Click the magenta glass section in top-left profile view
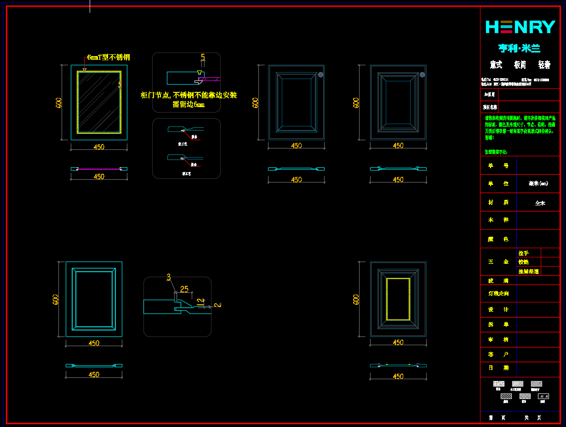The height and width of the screenshot is (427, 566). point(99,169)
